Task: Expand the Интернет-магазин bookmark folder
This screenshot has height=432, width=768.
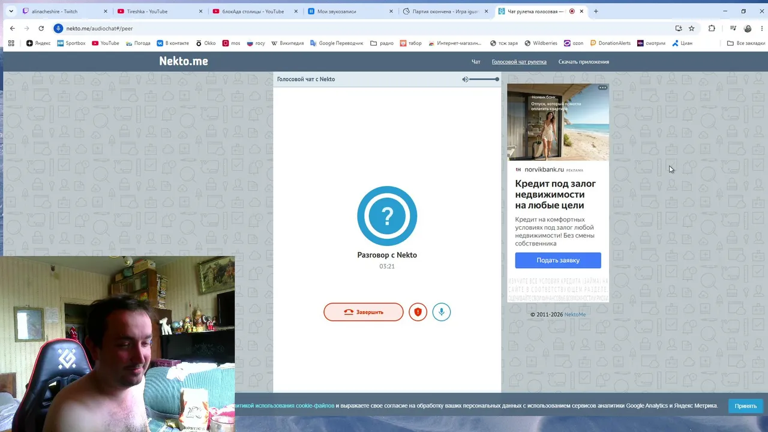Action: [454, 43]
